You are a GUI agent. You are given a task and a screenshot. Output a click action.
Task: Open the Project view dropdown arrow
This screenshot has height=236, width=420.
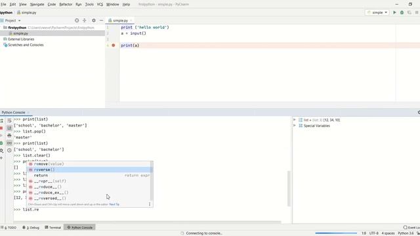[19, 20]
